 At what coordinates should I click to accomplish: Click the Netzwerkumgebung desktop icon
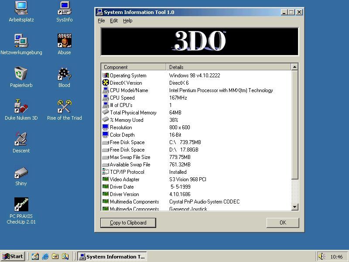coord(21,44)
